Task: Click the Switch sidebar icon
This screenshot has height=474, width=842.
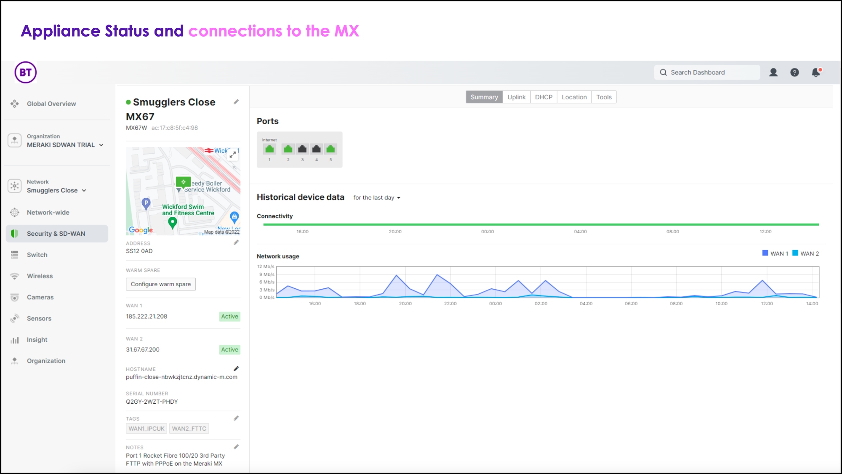Action: click(15, 254)
